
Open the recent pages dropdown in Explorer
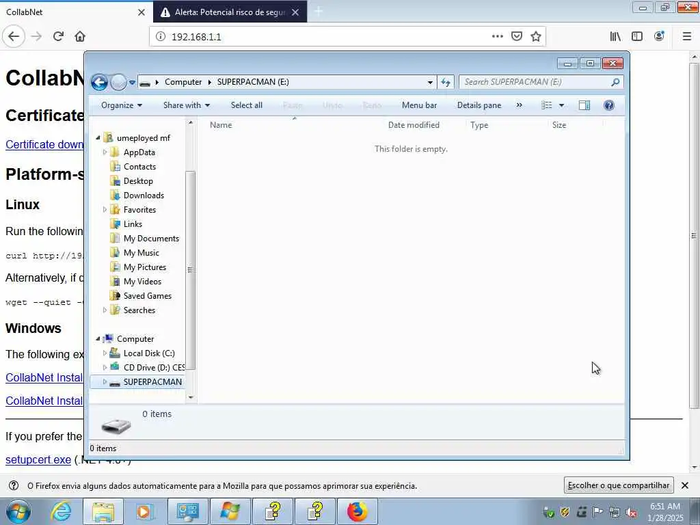click(132, 82)
